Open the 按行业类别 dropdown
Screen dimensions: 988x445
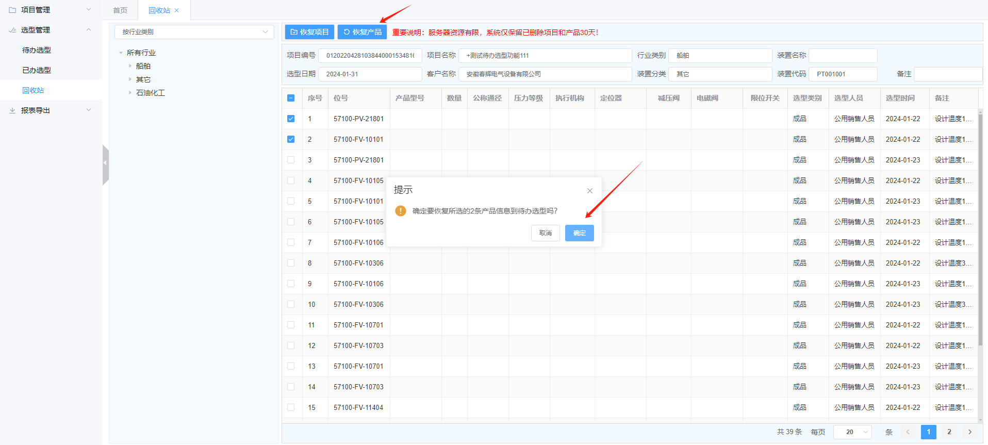[194, 32]
